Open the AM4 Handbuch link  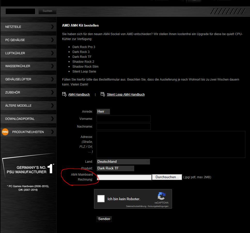[79, 94]
